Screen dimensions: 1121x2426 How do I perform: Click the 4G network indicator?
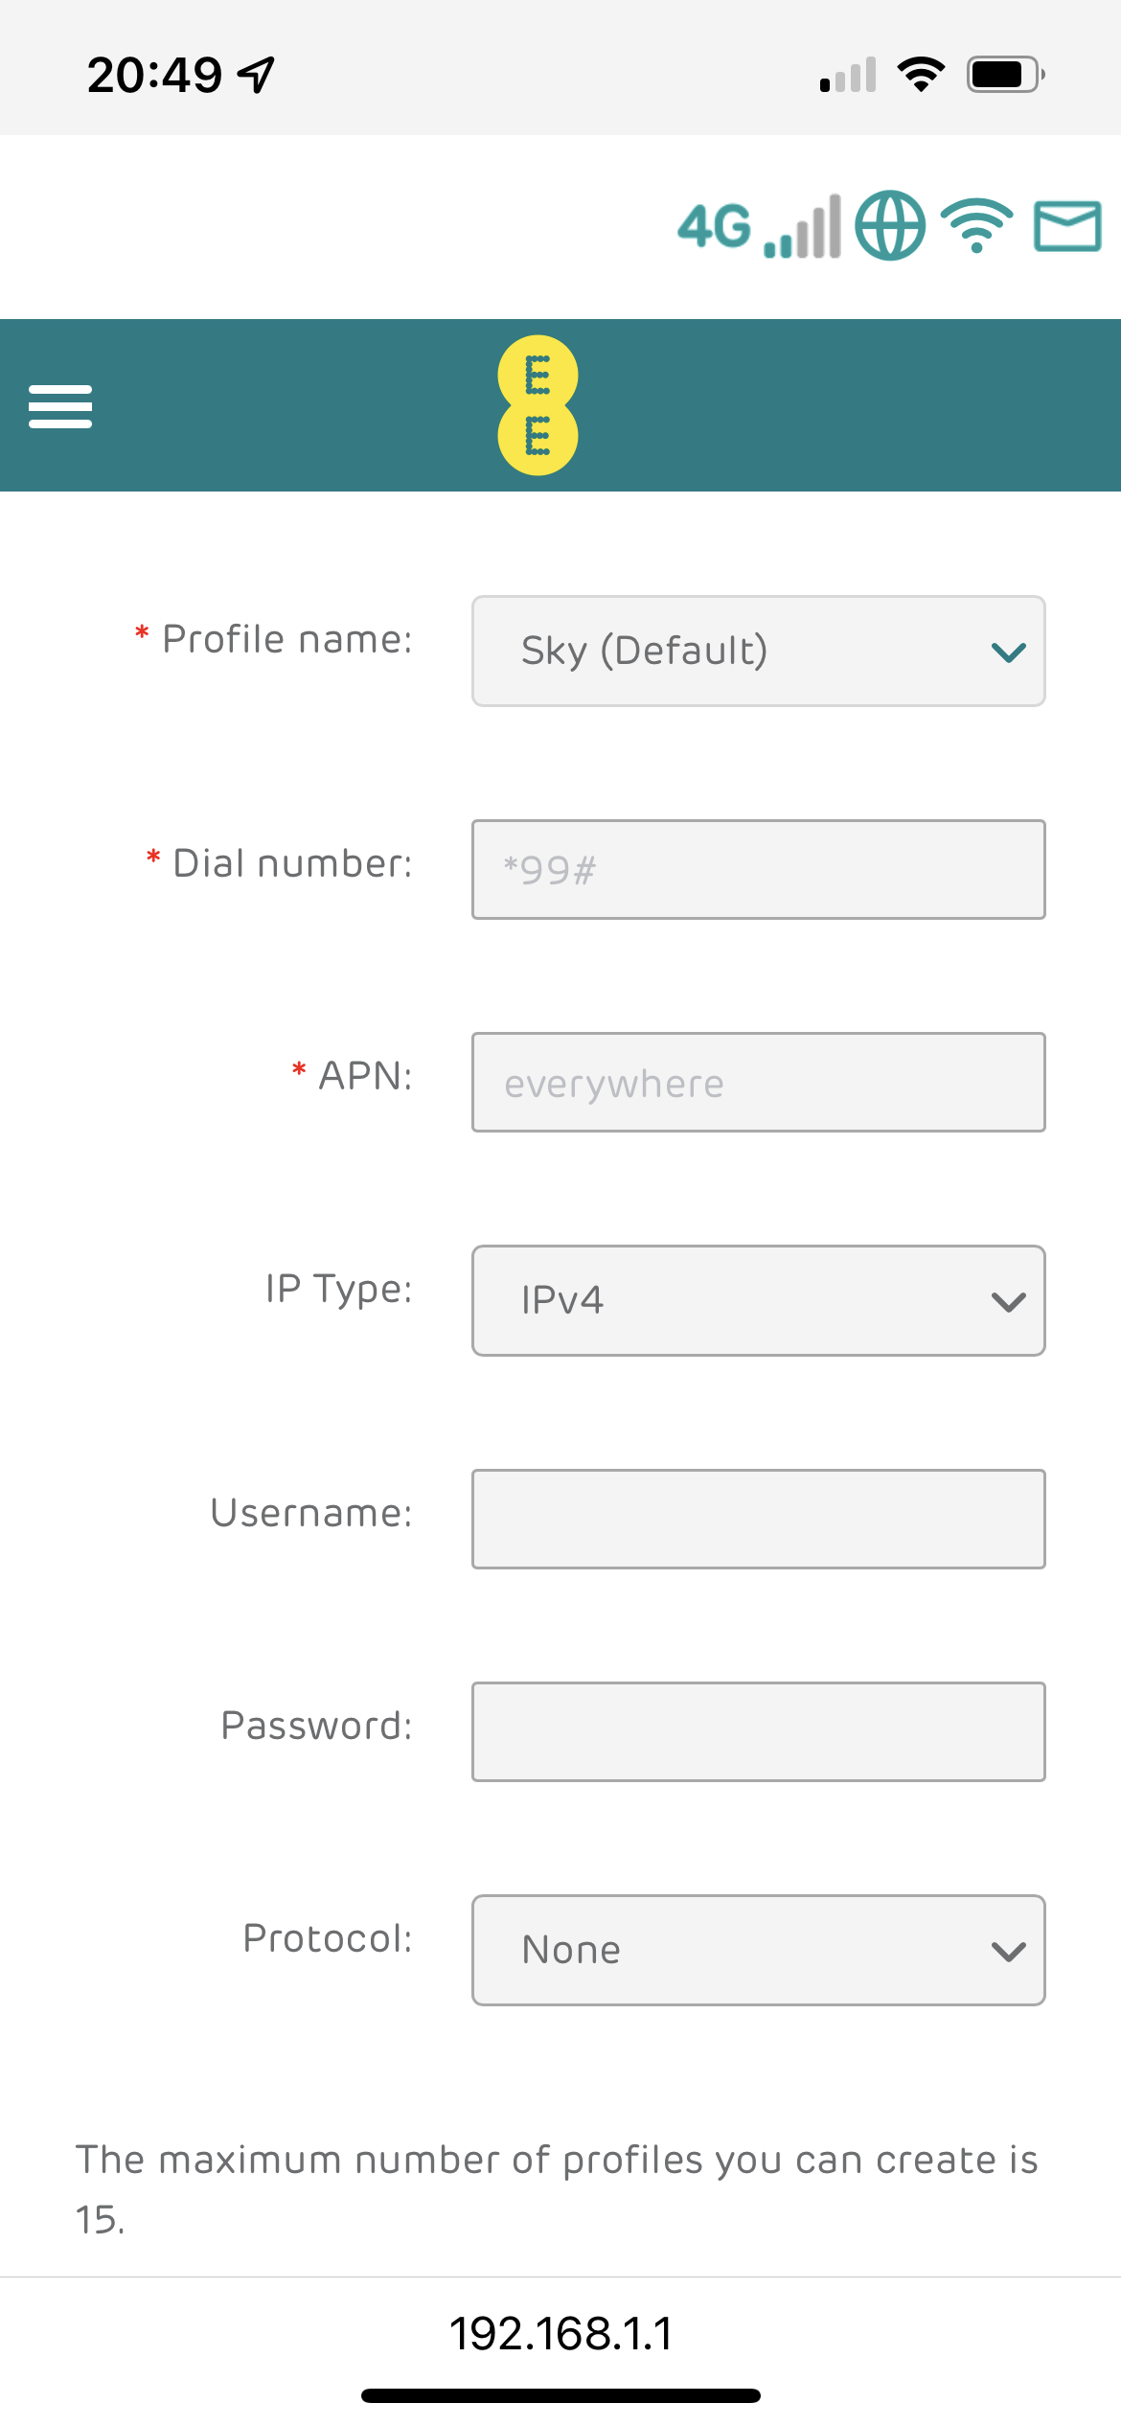point(714,226)
